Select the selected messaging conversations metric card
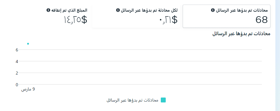Image resolution: width=280 pixels, height=111 pixels. (x=226, y=16)
